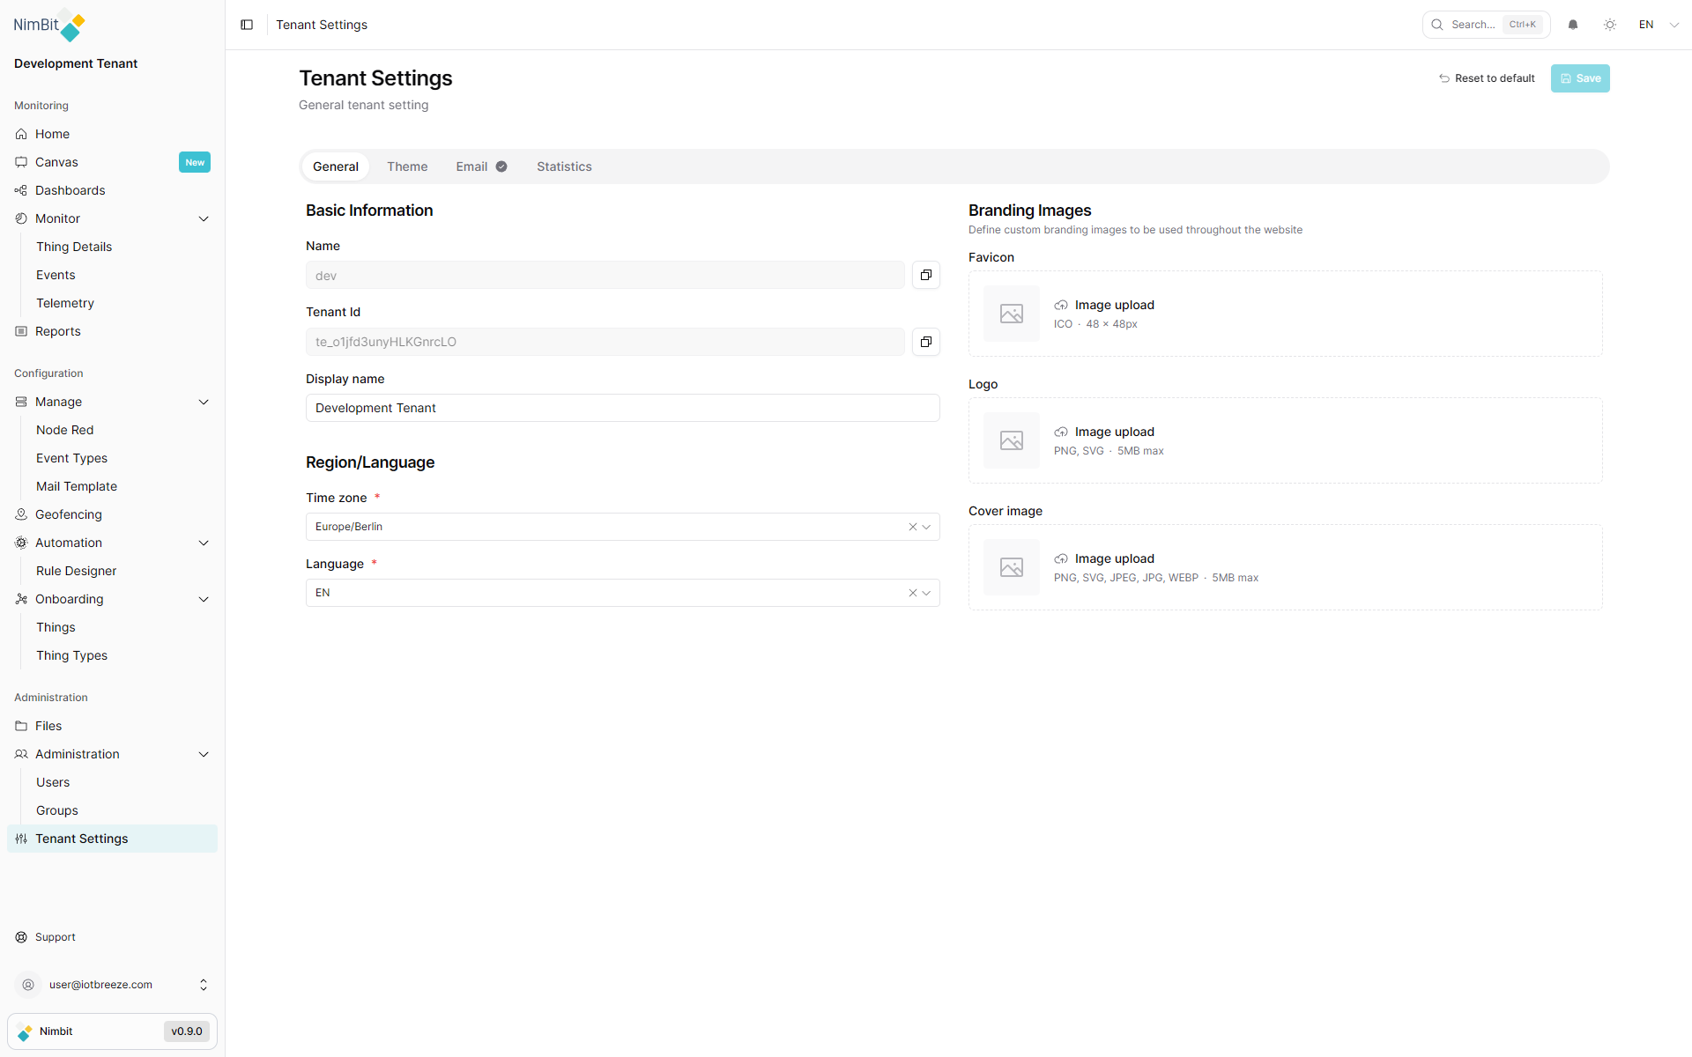Open the Reports section
Viewport: 1692px width, 1057px height.
[58, 331]
